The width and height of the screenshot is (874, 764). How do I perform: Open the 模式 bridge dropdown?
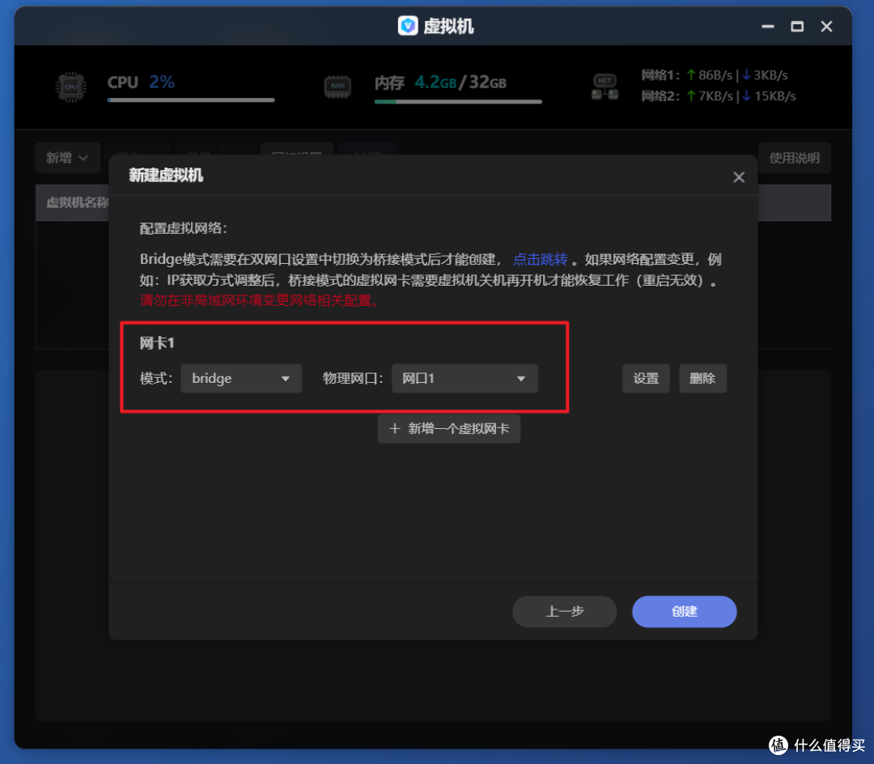coord(241,379)
